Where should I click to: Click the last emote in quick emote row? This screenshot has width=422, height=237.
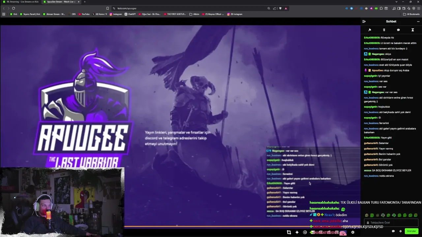(416, 215)
